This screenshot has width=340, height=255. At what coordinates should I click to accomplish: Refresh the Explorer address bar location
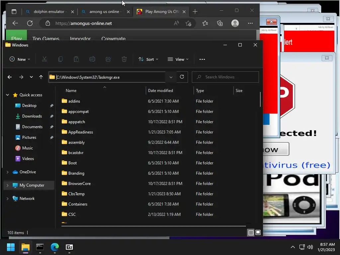coord(182,77)
